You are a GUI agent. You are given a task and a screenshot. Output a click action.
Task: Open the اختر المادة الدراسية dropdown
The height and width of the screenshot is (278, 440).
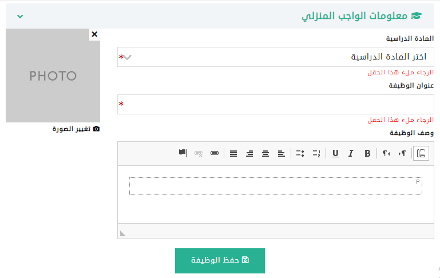(x=276, y=57)
